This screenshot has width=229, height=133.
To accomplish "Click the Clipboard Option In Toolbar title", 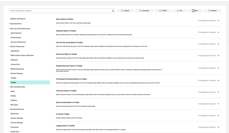I will click(66, 31).
